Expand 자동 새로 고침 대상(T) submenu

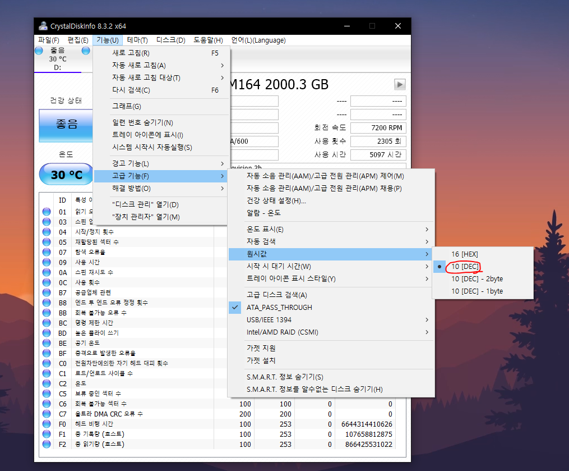[x=161, y=78]
